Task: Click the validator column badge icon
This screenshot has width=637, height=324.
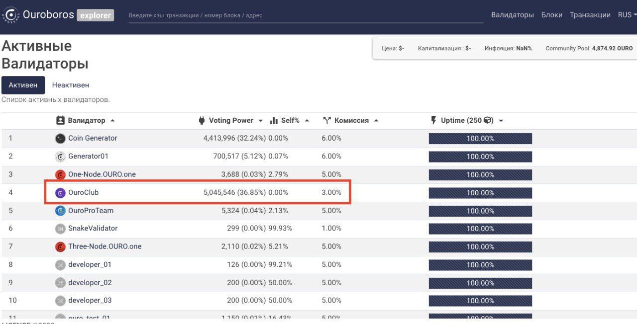Action: click(x=60, y=120)
